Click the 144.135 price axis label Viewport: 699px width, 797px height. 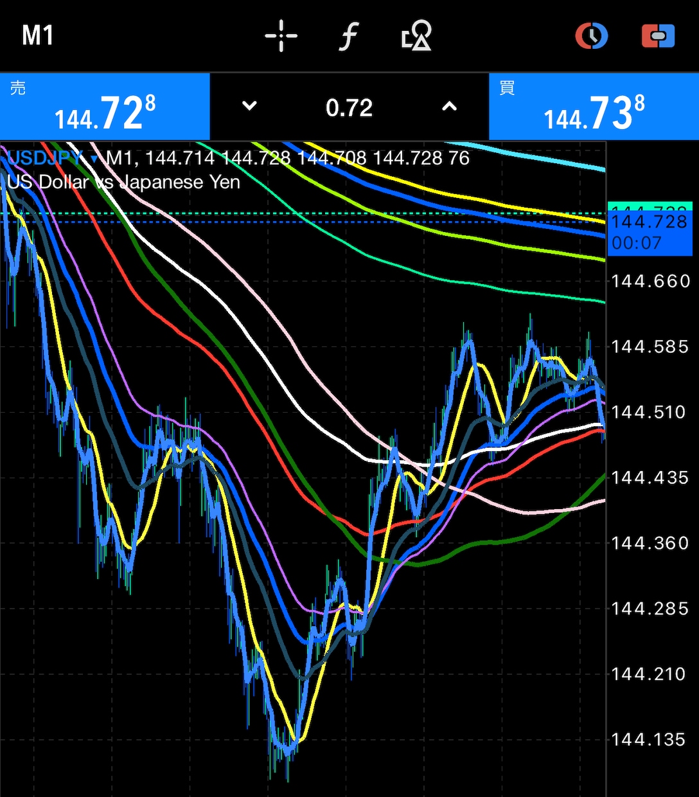[x=649, y=739]
